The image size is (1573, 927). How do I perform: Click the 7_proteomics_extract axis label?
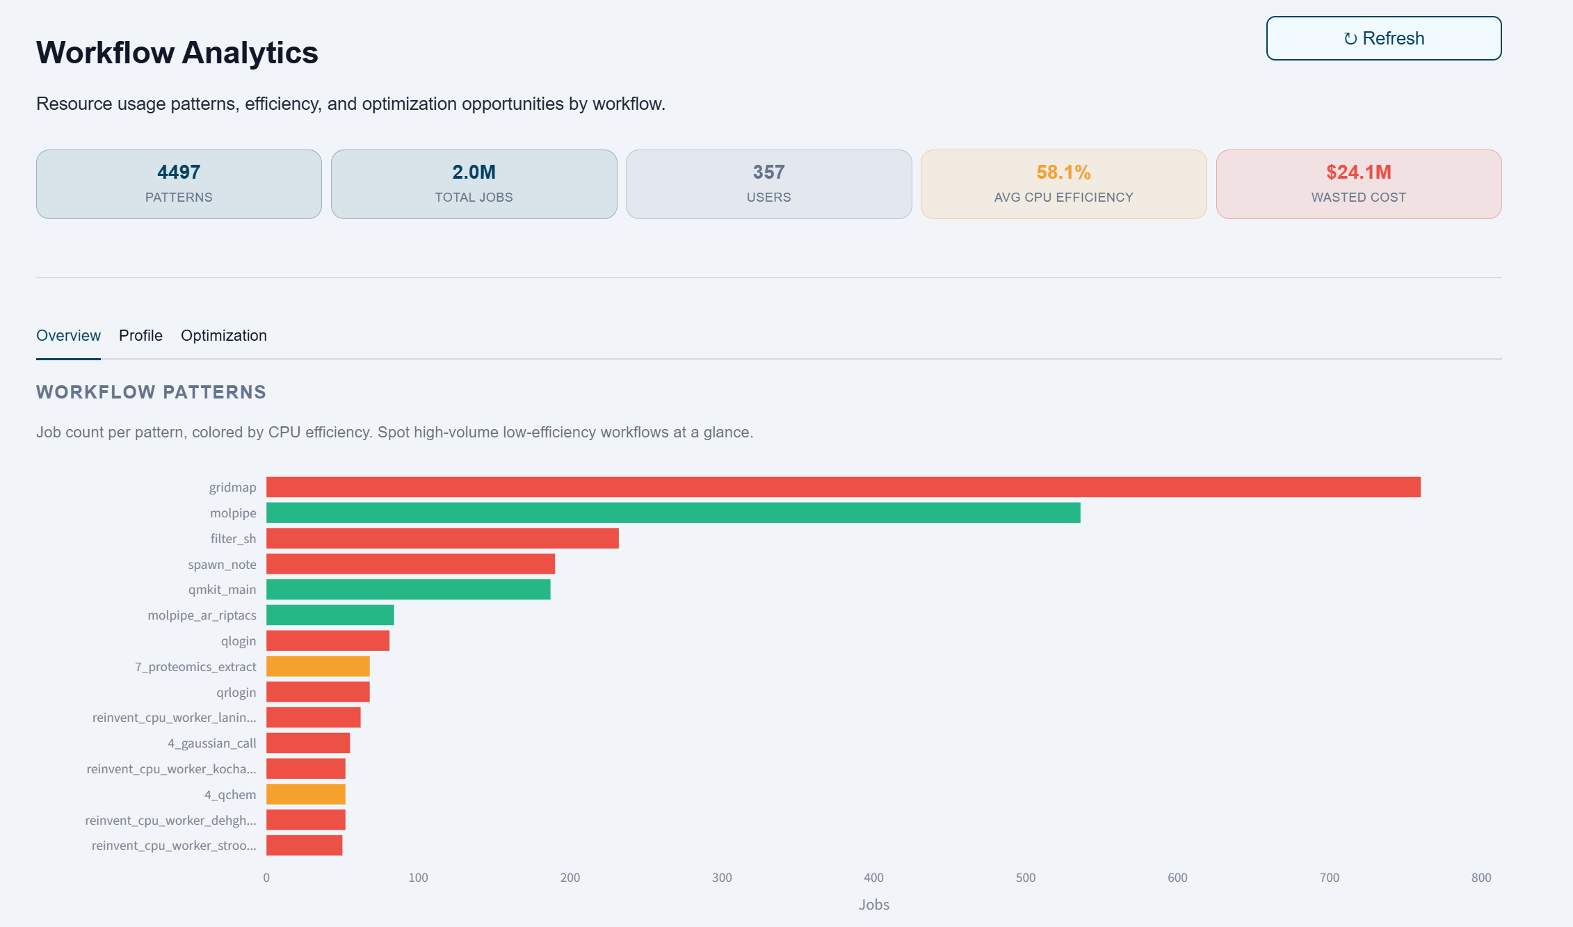[195, 667]
